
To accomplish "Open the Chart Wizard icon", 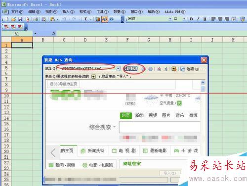I will 98,19.
